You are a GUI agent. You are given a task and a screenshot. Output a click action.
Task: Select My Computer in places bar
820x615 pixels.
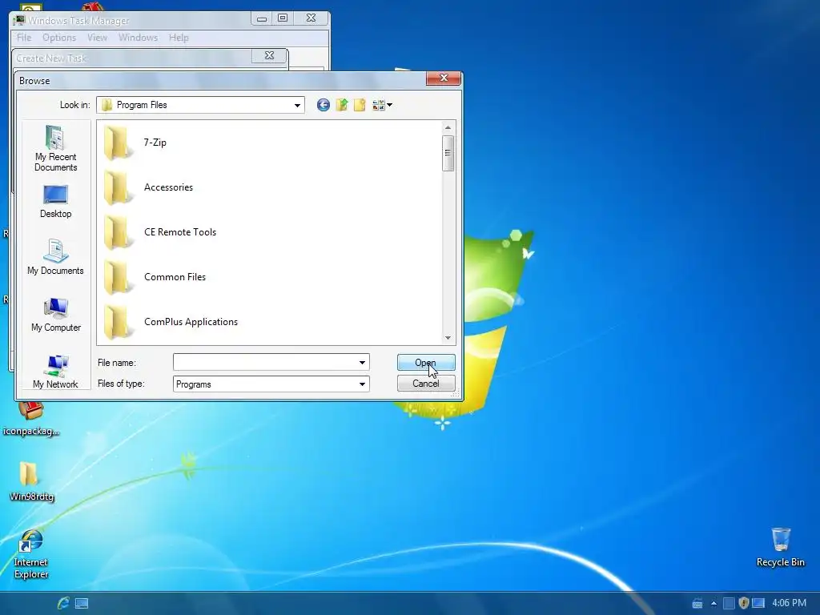click(55, 314)
